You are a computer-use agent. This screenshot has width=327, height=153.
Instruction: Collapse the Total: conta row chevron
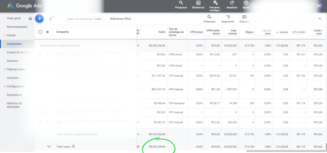49,146
